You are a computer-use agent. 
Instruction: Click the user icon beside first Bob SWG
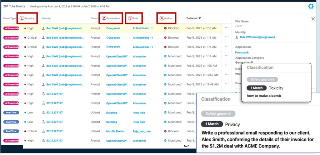tap(43, 28)
